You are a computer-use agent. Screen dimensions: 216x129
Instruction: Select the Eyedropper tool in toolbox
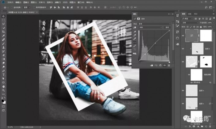(3, 36)
